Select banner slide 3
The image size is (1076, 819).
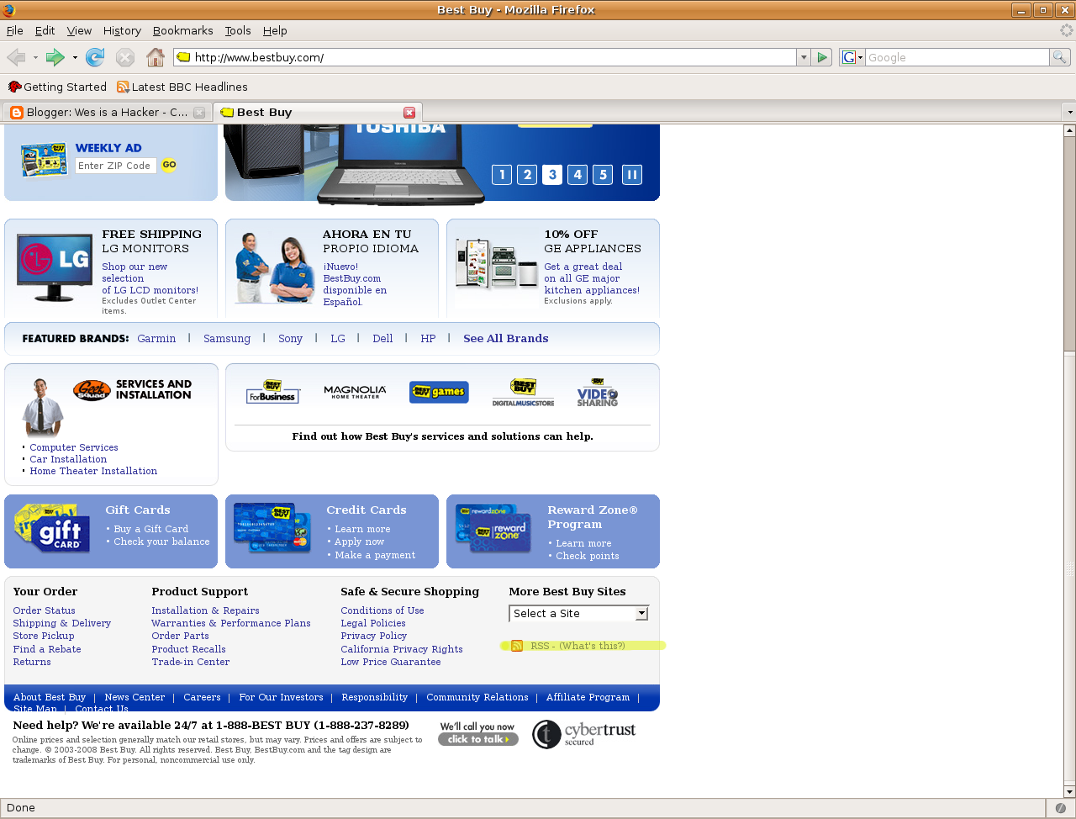click(552, 175)
